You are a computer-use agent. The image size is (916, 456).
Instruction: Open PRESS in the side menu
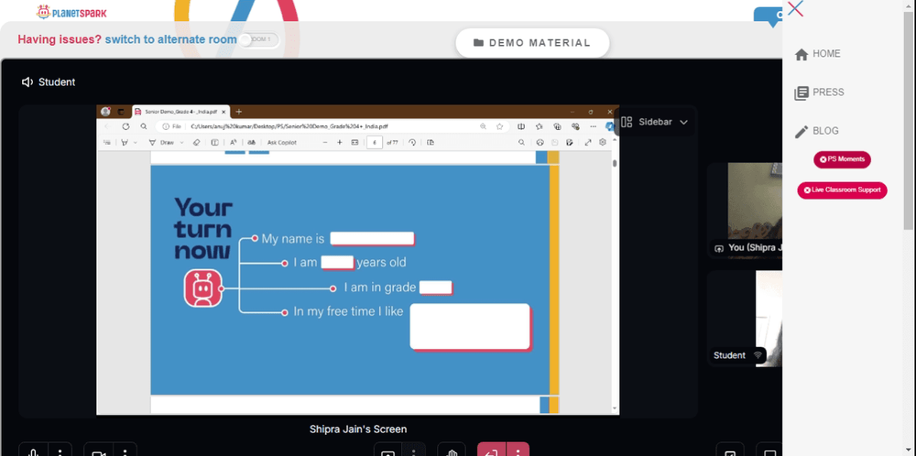(x=819, y=92)
